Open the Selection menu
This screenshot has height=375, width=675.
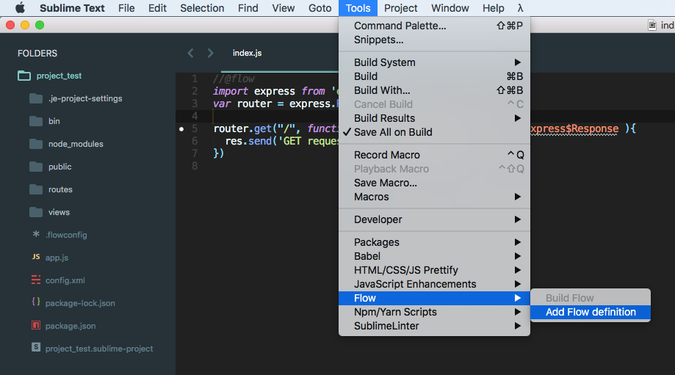(x=202, y=8)
